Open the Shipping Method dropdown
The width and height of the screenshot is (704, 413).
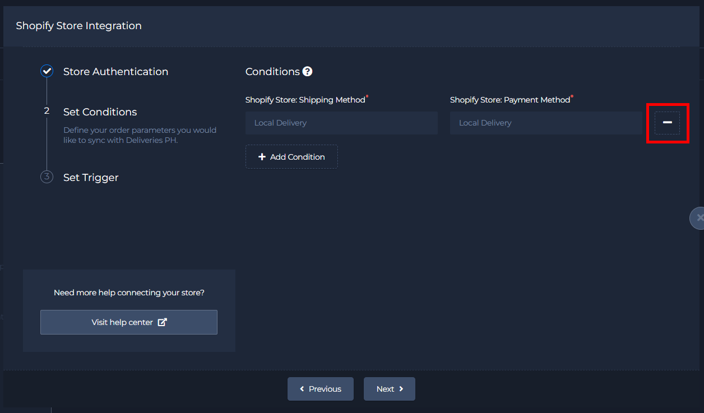341,123
